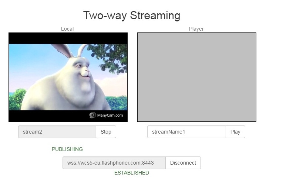Image resolution: width=283 pixels, height=186 pixels.
Task: Click the wss server URL field
Action: pos(114,163)
